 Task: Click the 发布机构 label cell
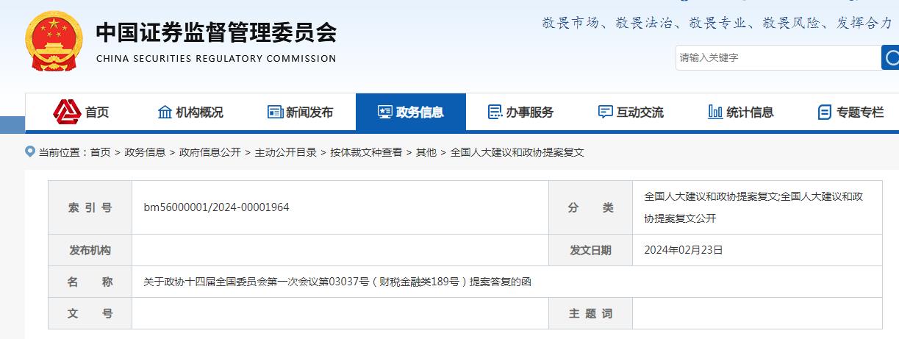pyautogui.click(x=90, y=250)
